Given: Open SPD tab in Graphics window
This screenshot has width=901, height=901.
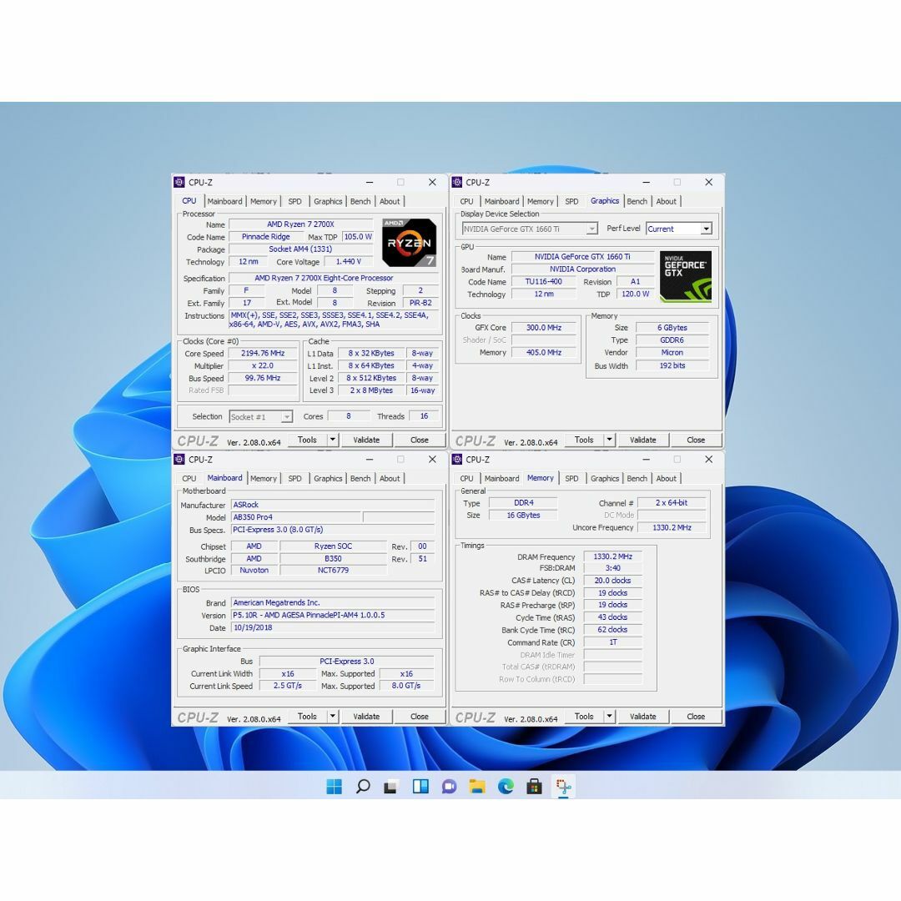Looking at the screenshot, I should tap(571, 201).
